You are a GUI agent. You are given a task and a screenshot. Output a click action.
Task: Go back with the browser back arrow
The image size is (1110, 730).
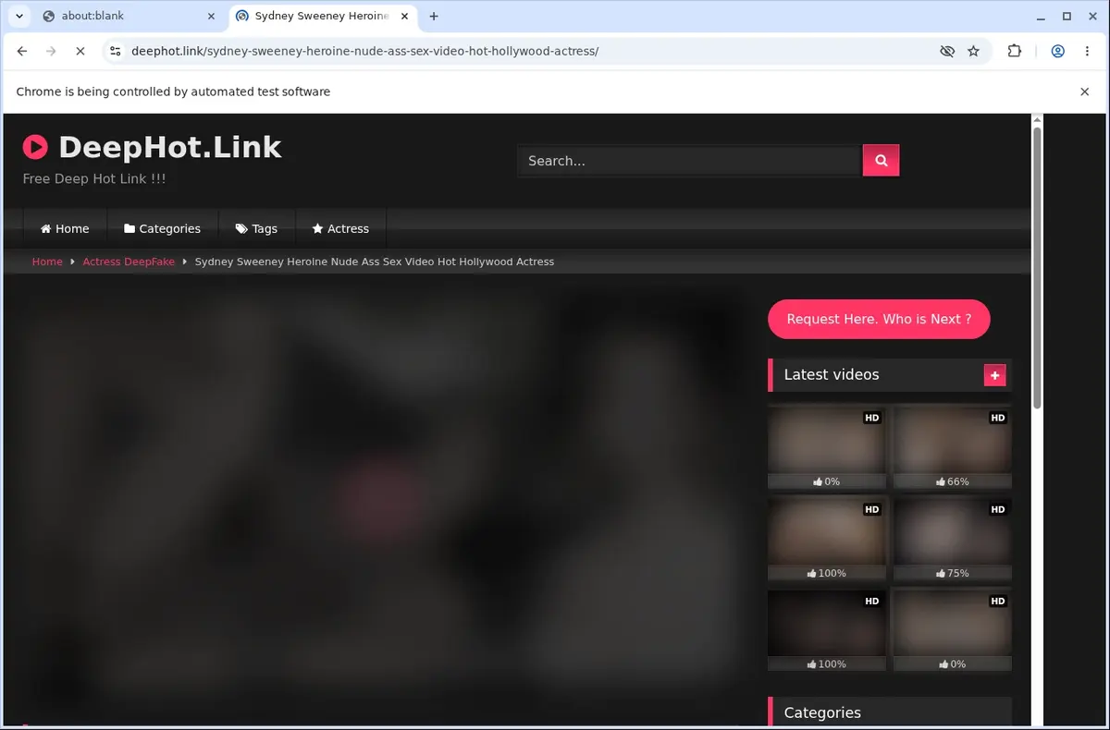coord(22,51)
